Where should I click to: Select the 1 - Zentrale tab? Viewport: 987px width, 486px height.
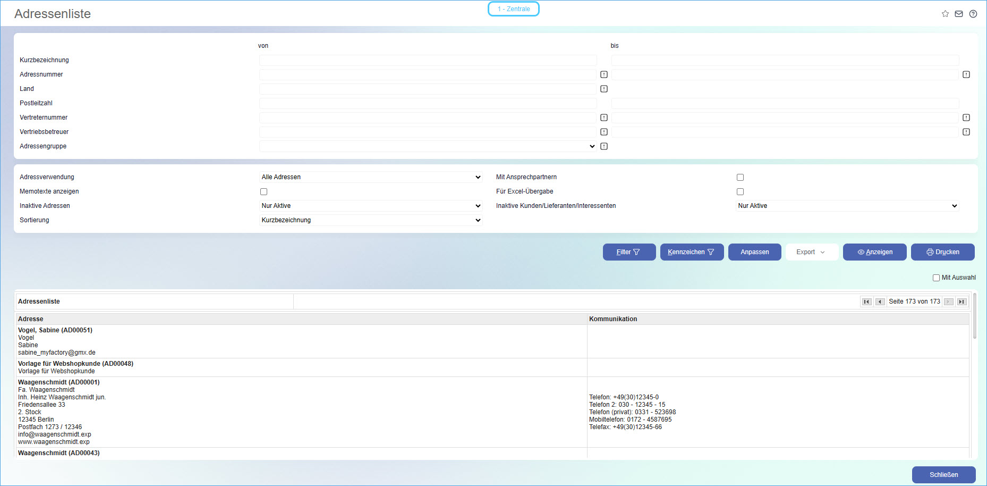(513, 9)
